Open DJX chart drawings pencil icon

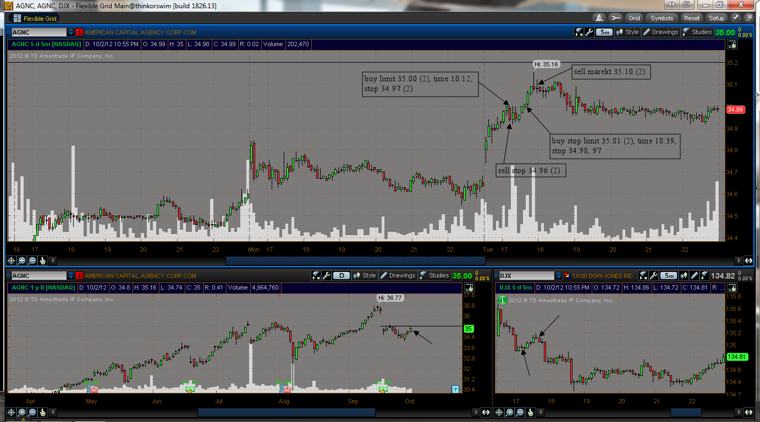(696, 276)
